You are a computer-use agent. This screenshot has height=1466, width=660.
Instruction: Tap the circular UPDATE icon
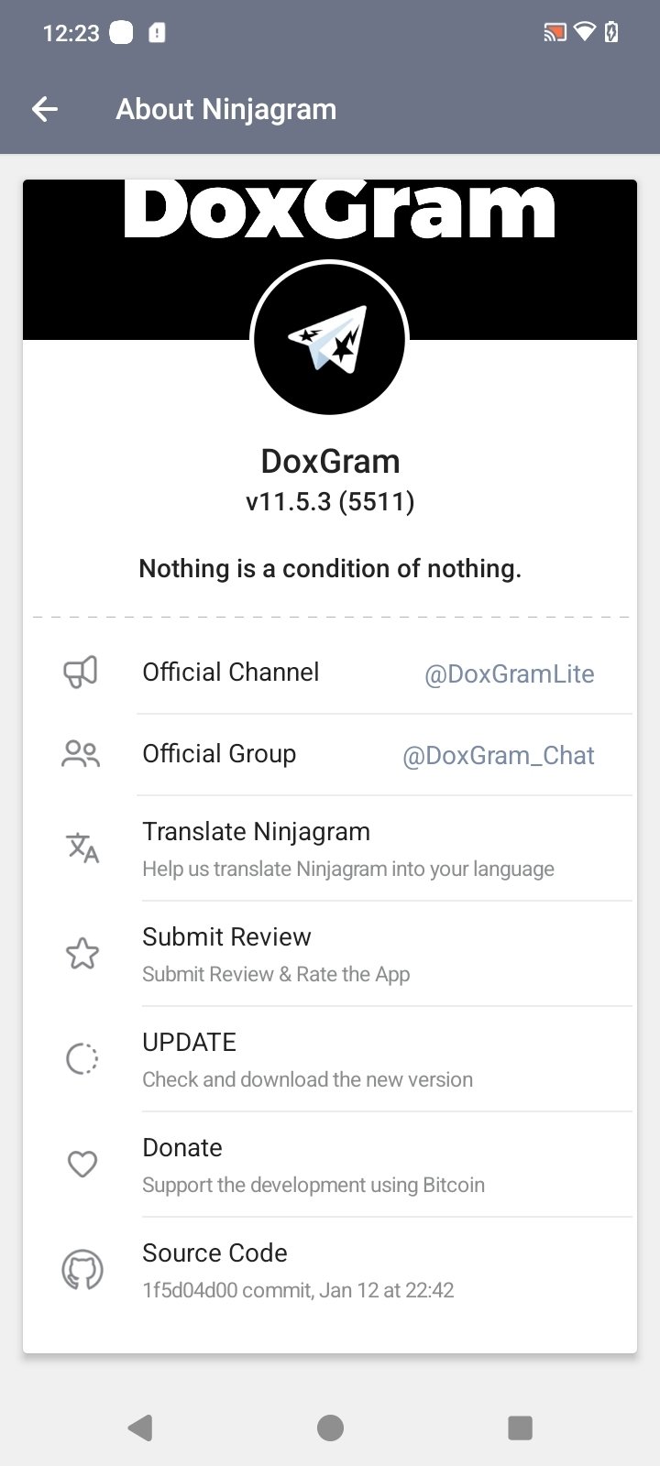pos(82,1059)
